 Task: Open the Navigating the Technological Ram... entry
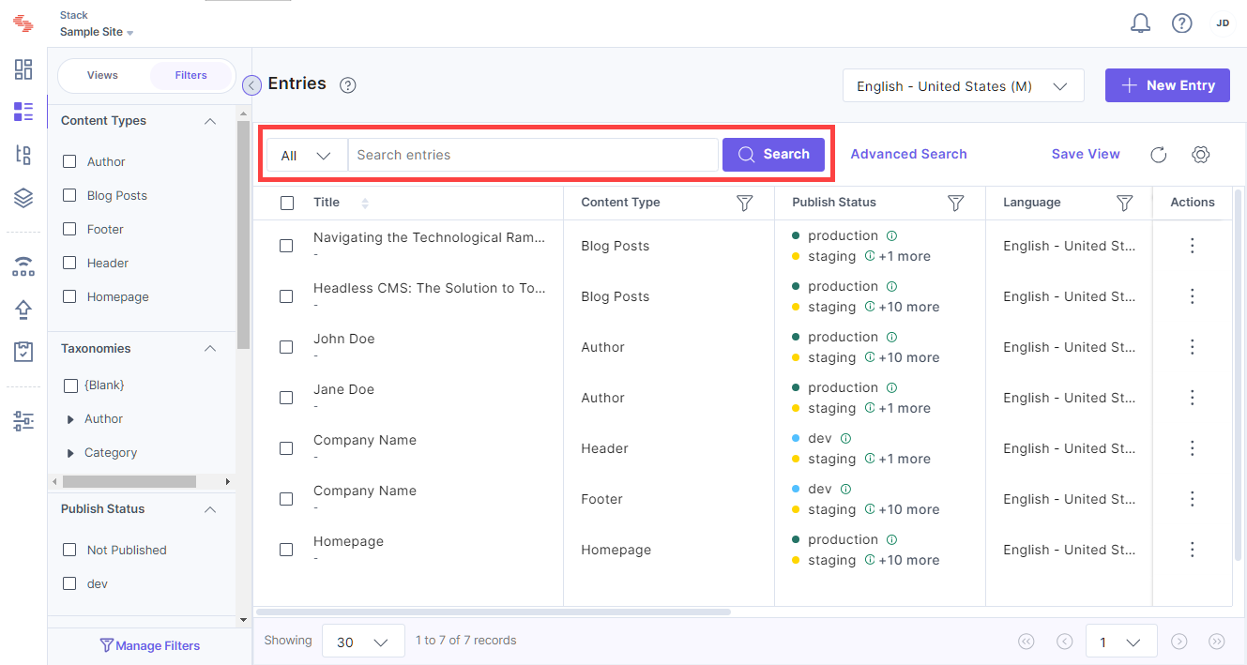(429, 237)
